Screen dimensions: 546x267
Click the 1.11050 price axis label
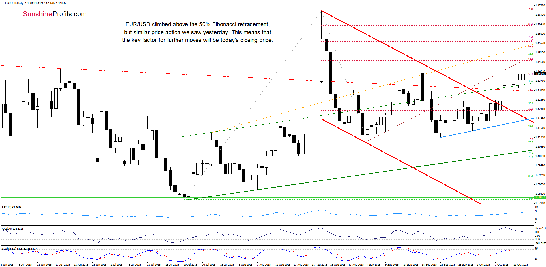tap(540, 137)
